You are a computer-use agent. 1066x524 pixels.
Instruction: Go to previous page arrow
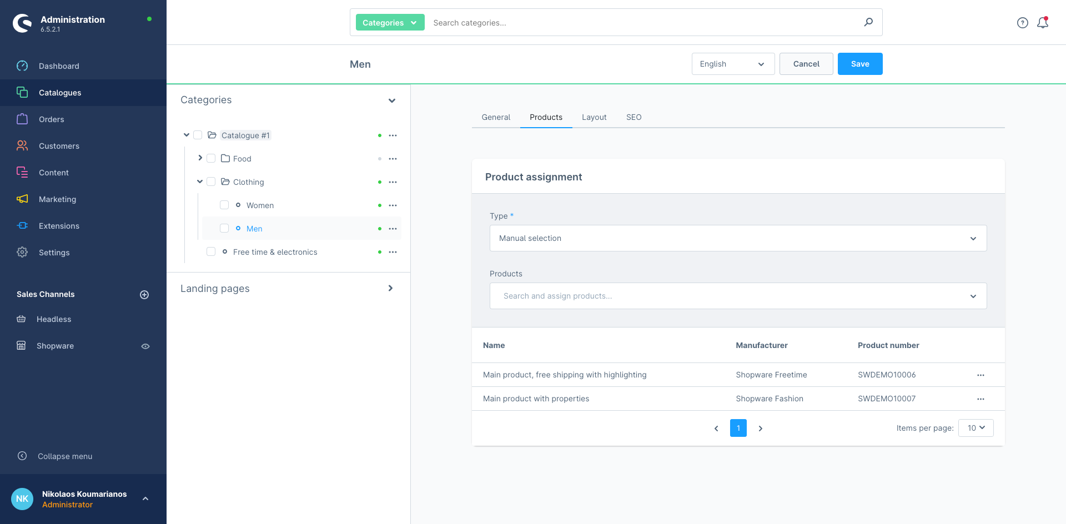point(716,429)
